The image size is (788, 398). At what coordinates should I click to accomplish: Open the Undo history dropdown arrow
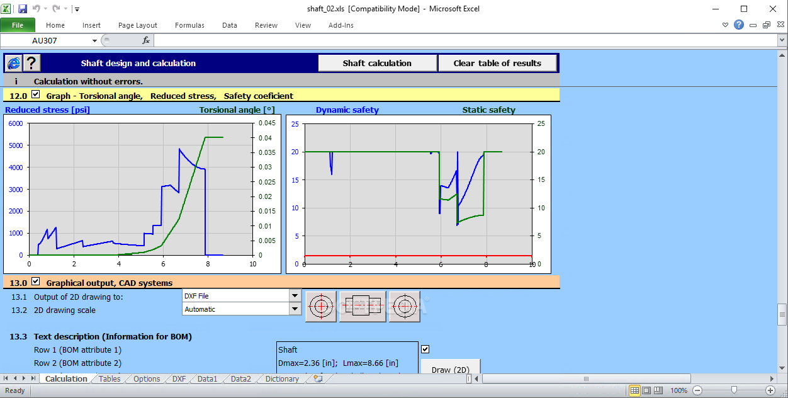coord(46,9)
